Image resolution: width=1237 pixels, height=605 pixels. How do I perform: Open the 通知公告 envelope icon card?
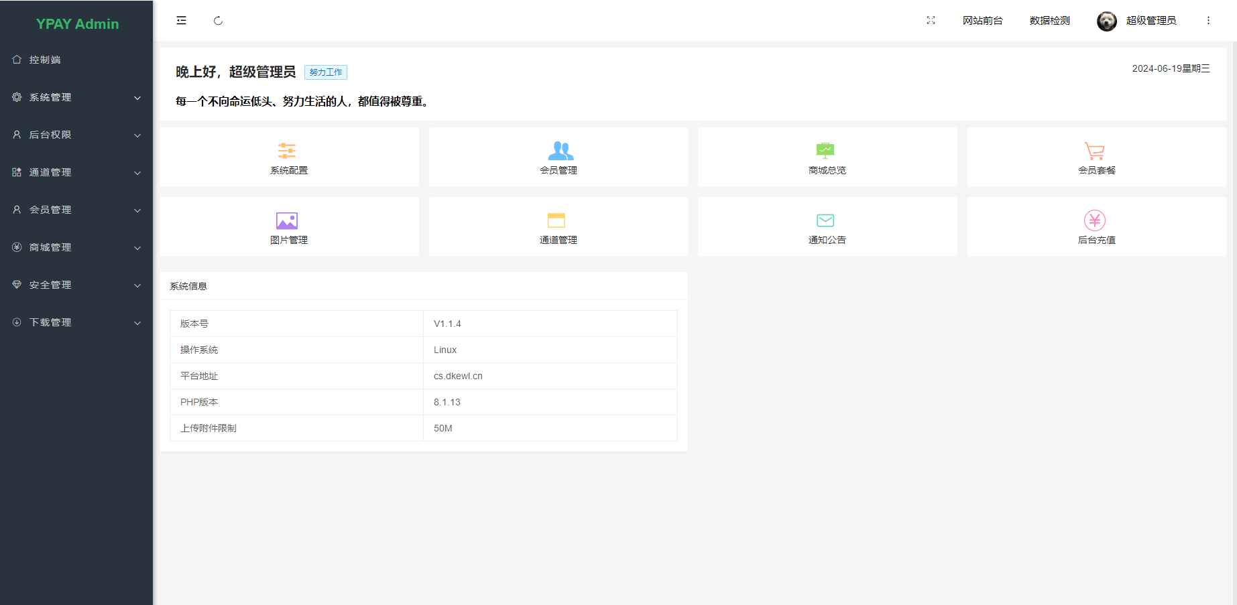click(x=825, y=220)
